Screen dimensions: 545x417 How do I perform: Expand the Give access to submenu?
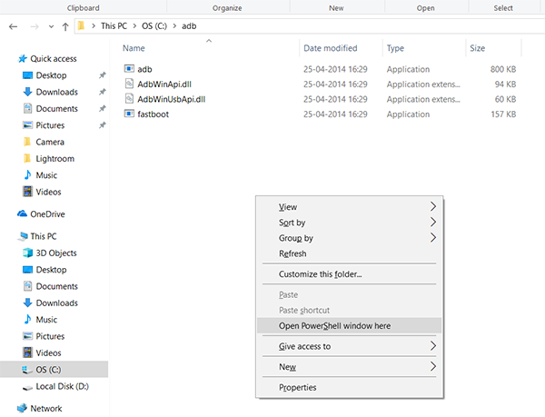[350, 346]
